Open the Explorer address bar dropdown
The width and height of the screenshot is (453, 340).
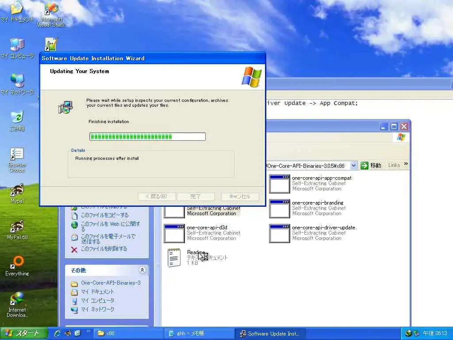tap(353, 166)
